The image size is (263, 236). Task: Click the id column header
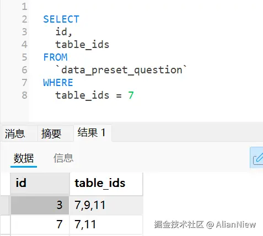40,183
